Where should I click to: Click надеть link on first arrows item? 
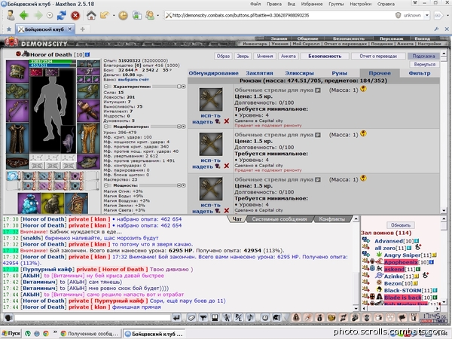pos(203,121)
